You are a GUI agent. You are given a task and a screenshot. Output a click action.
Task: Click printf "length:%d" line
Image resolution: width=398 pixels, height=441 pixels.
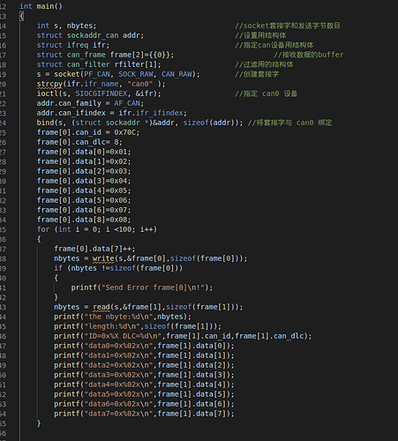pyautogui.click(x=138, y=326)
